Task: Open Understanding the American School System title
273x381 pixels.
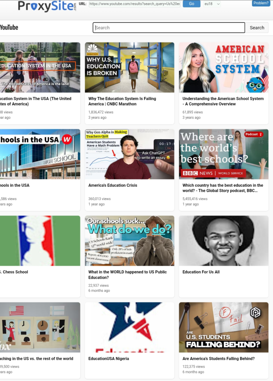Action: tap(223, 101)
